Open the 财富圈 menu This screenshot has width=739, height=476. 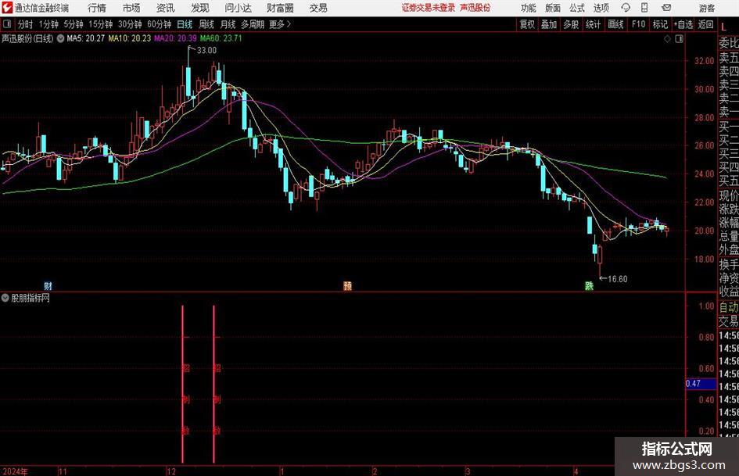280,8
